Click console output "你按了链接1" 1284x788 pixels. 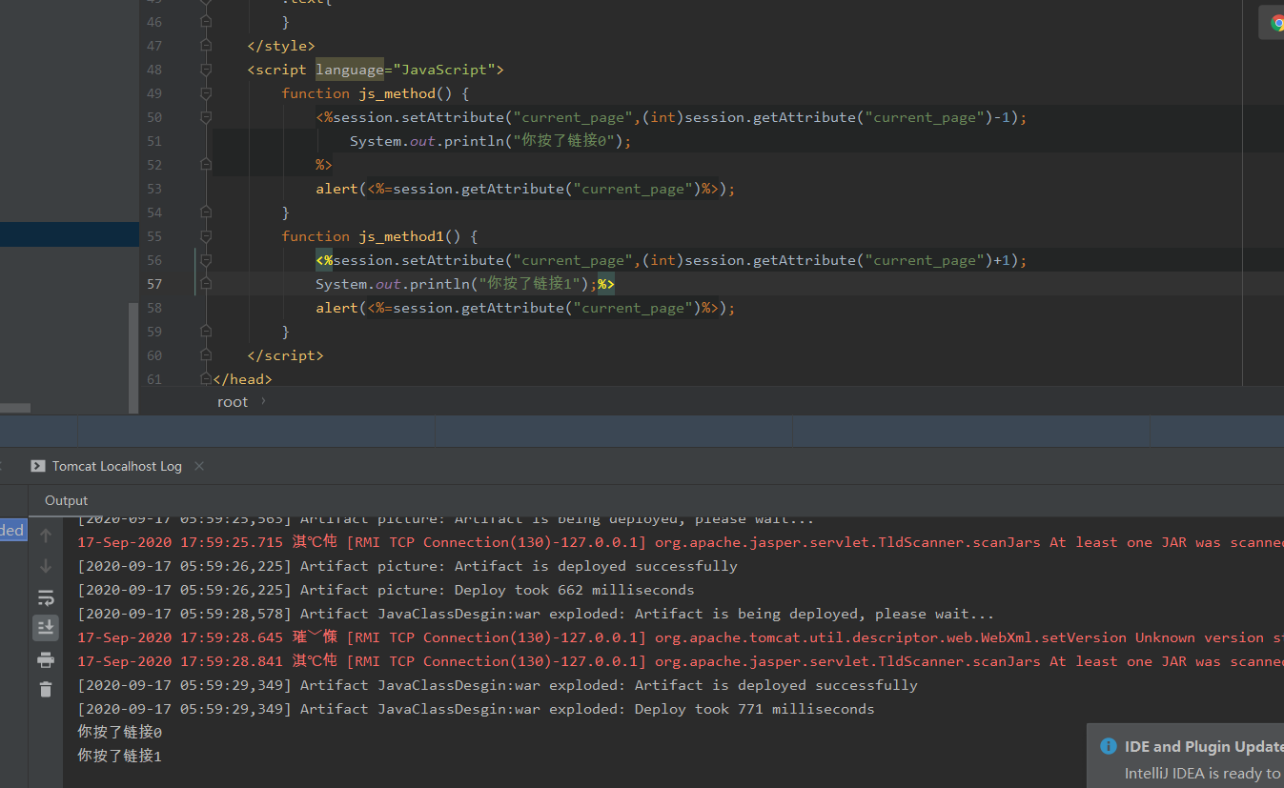[x=120, y=757]
